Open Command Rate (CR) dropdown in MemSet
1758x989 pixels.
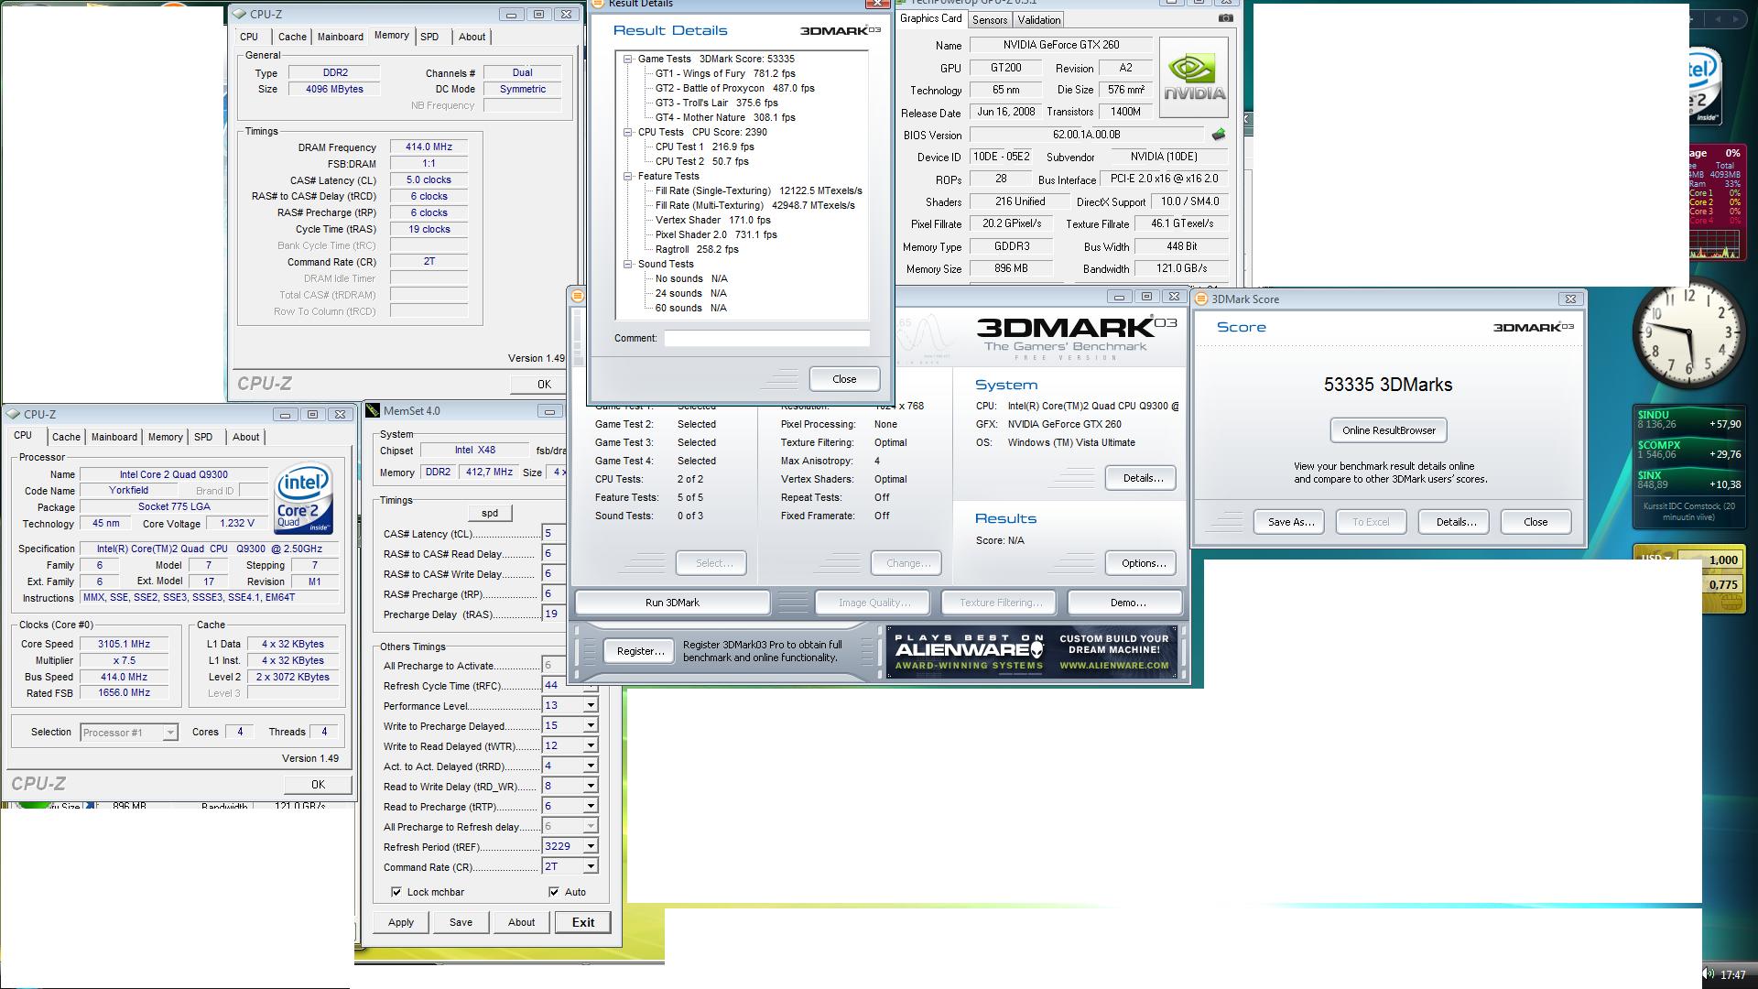(x=591, y=867)
